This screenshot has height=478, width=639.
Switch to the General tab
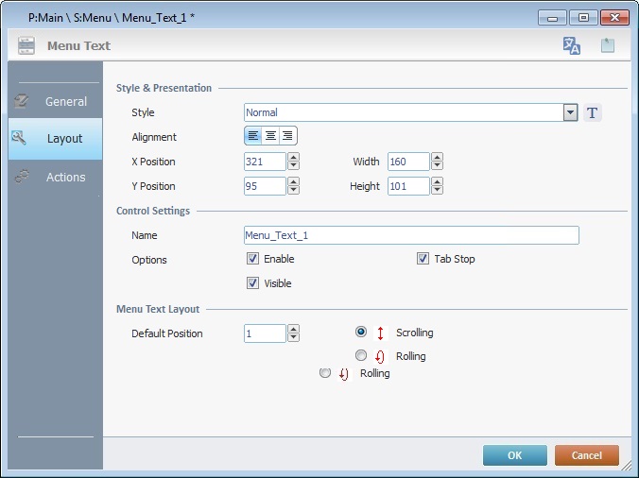[x=55, y=101]
